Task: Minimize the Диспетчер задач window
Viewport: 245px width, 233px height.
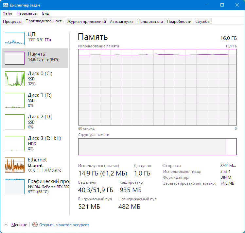Action: click(207, 5)
